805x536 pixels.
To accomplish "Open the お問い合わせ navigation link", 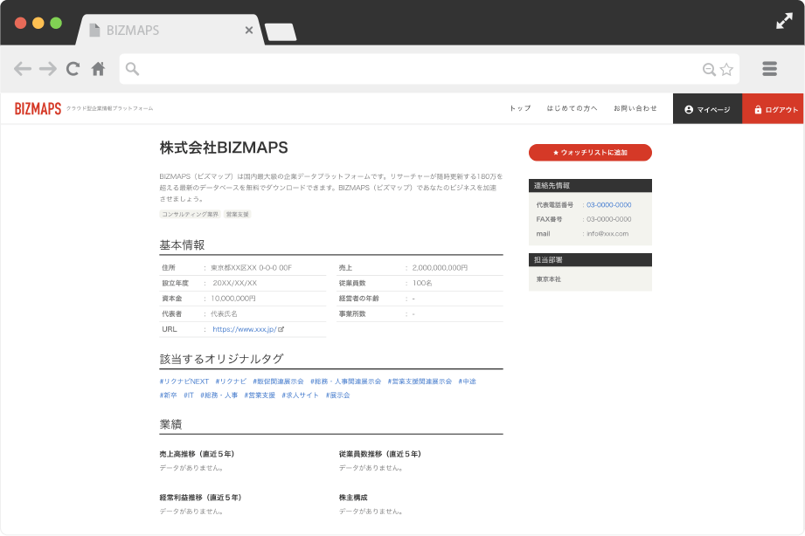I will (635, 108).
